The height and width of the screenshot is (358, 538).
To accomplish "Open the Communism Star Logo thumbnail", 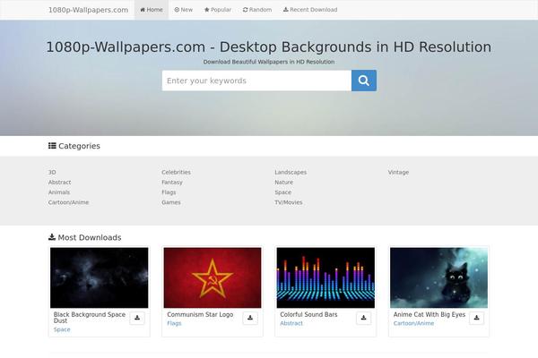I will [213, 277].
